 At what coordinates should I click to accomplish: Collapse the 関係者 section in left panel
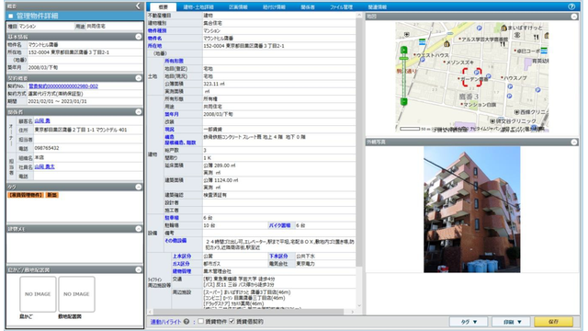click(139, 112)
